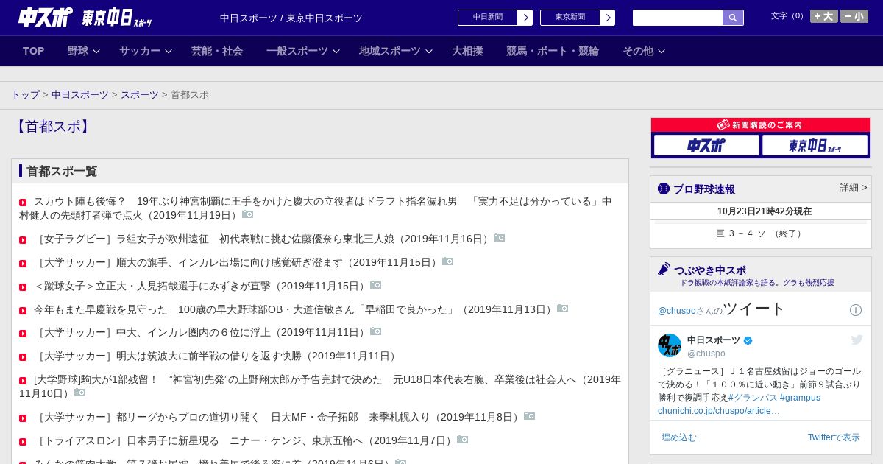Click the #grampus hashtag link
883x464 pixels.
coord(800,398)
